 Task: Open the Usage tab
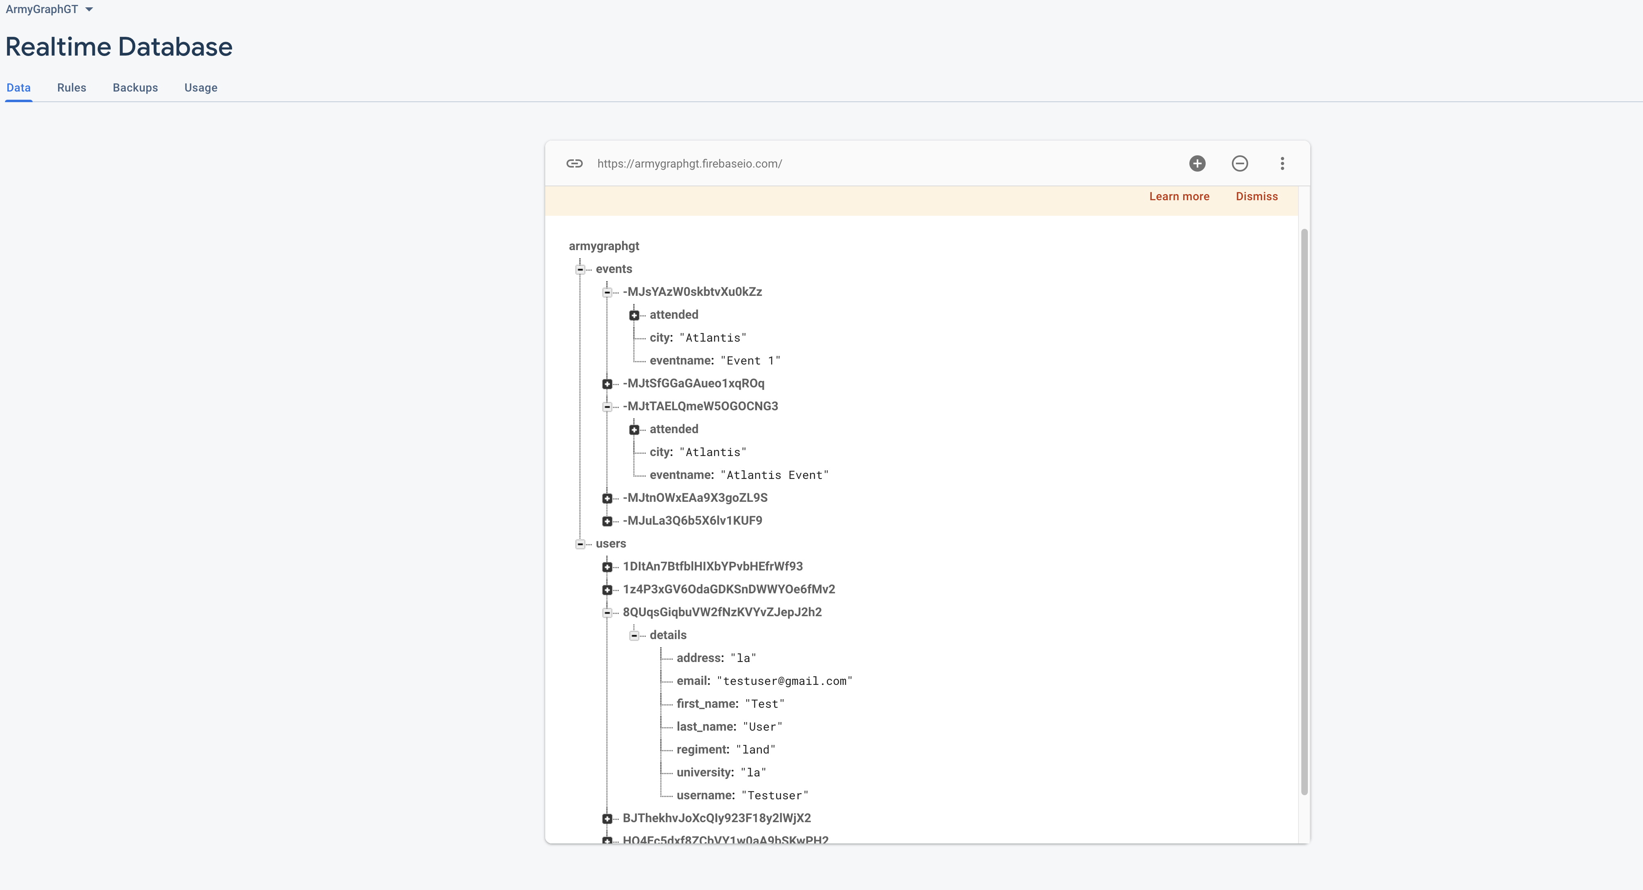pos(201,88)
